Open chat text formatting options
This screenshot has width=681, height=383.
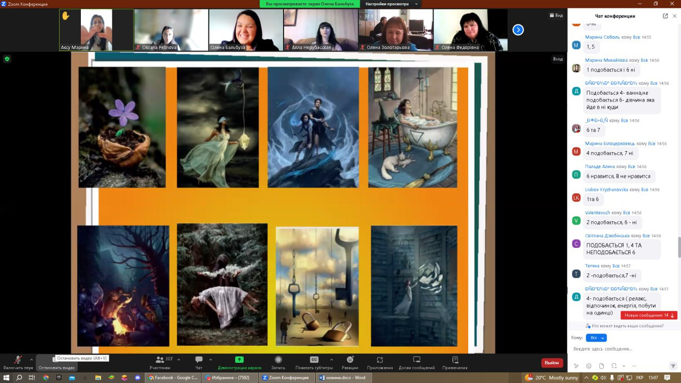(x=576, y=366)
